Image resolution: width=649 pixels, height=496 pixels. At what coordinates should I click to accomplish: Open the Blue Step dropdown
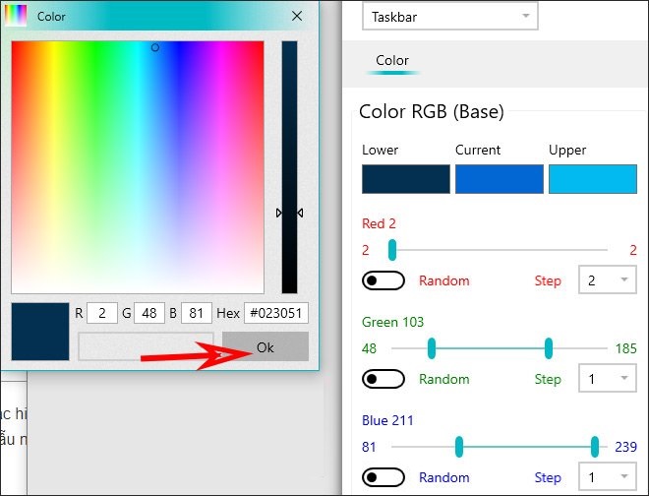click(606, 477)
